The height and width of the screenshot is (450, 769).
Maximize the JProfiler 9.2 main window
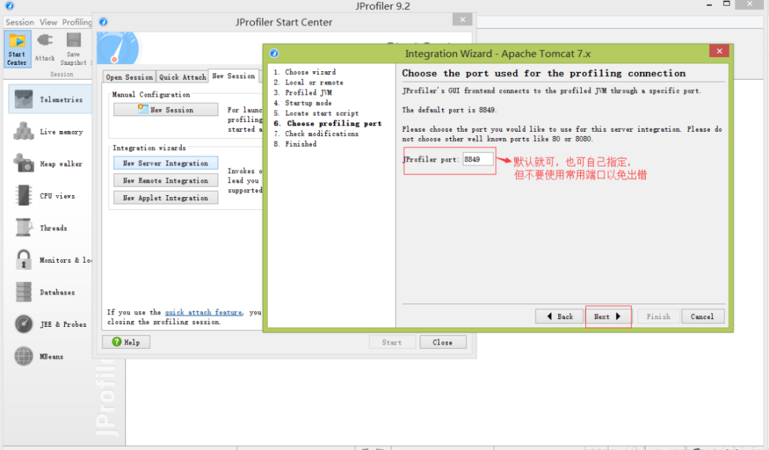click(x=727, y=4)
